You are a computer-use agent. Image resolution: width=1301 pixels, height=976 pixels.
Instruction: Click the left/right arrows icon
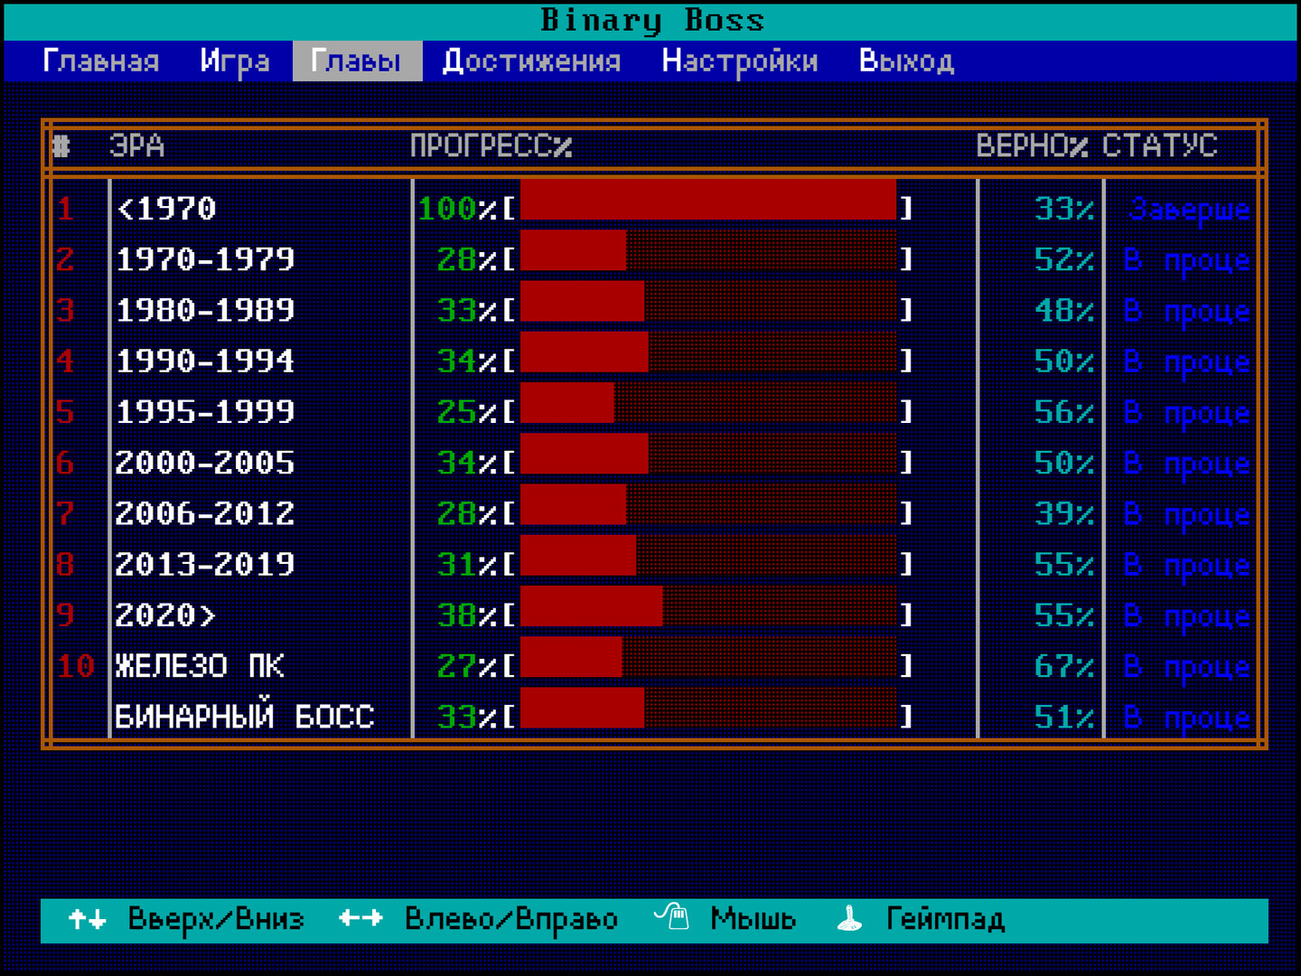pyautogui.click(x=360, y=920)
